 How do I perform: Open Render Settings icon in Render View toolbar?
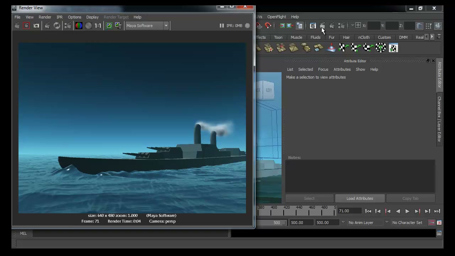pos(68,26)
